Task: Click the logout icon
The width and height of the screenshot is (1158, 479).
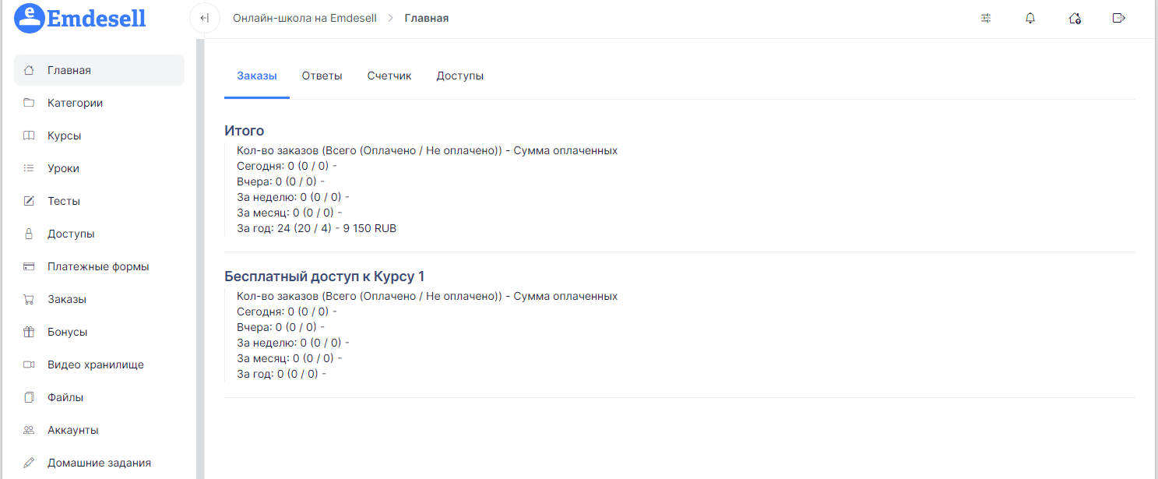Action: pyautogui.click(x=1119, y=18)
